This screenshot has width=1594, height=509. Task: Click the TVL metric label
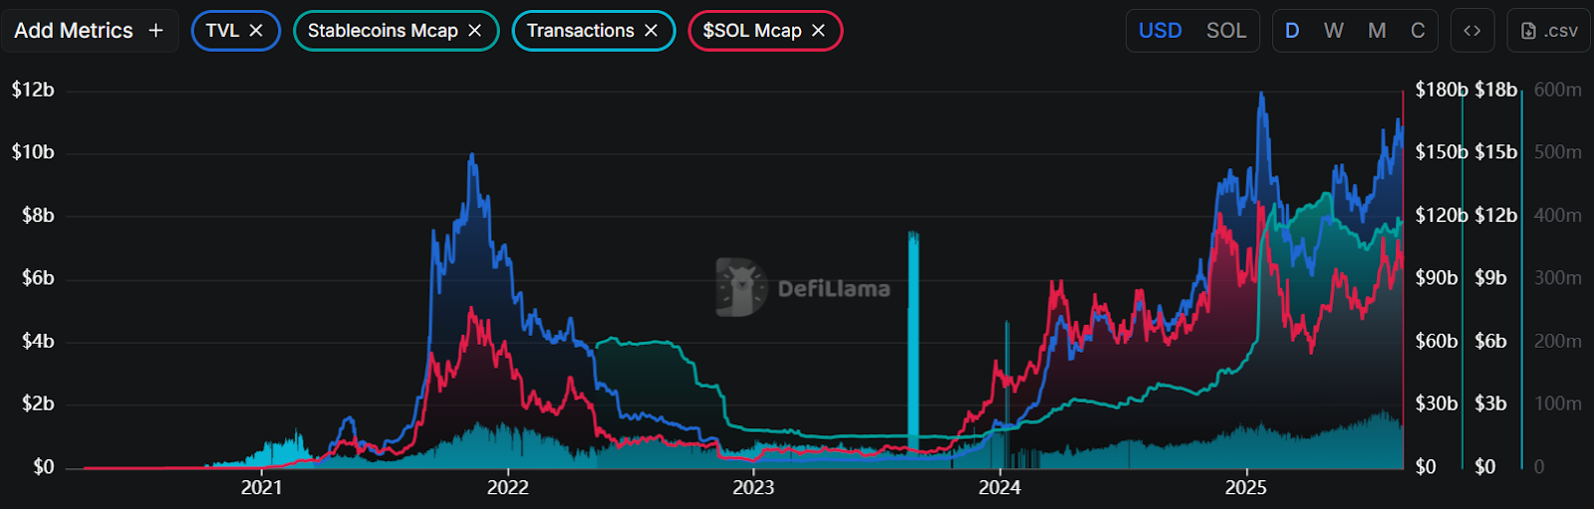click(222, 31)
